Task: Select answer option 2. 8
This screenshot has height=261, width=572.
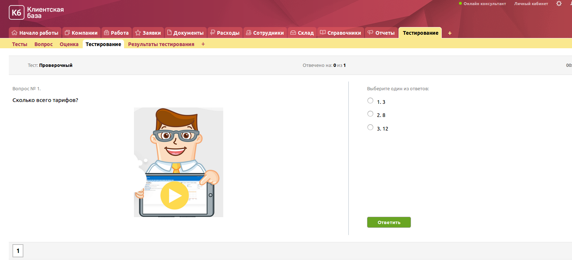Action: pyautogui.click(x=370, y=114)
